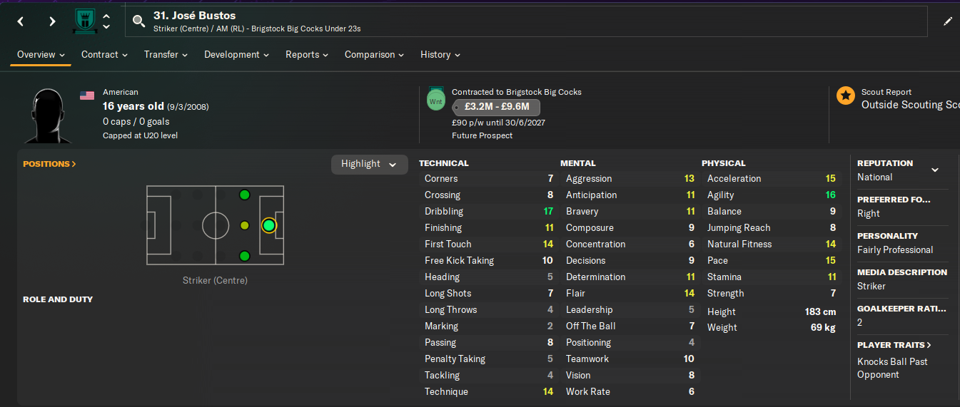Open the Highlight dropdown
The image size is (960, 407).
(x=369, y=164)
